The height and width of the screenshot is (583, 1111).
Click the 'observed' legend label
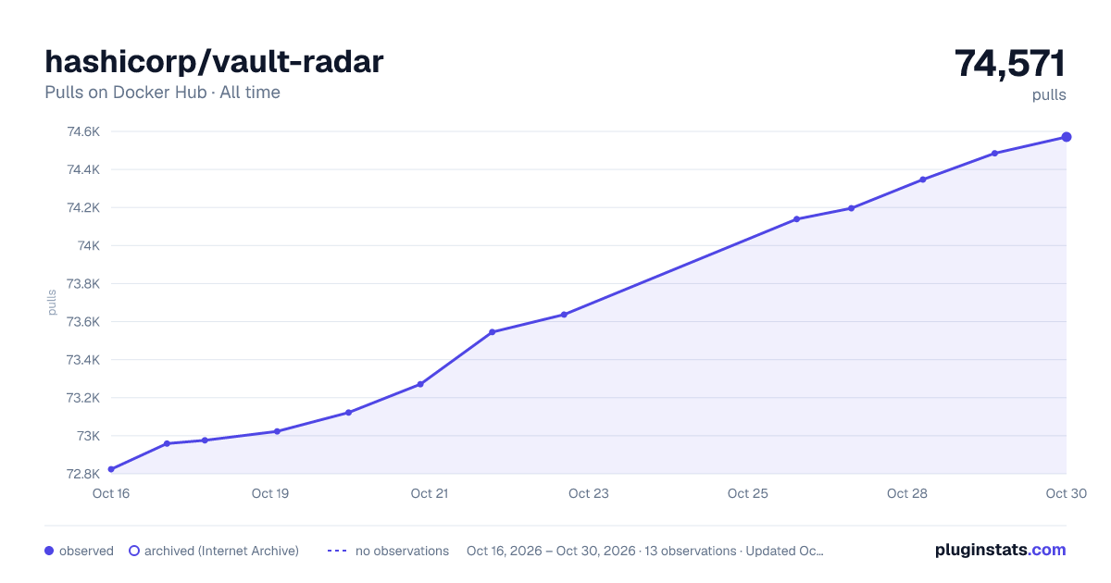[x=86, y=551]
